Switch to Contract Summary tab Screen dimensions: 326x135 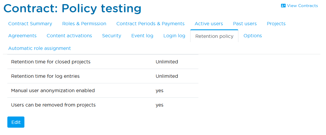pyautogui.click(x=30, y=23)
